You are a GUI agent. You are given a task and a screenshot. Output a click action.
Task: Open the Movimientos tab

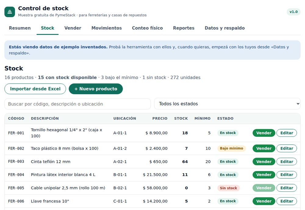click(x=106, y=28)
